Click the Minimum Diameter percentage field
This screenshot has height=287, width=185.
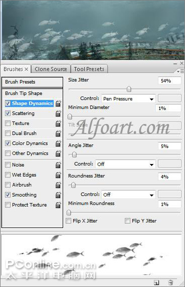(x=168, y=108)
